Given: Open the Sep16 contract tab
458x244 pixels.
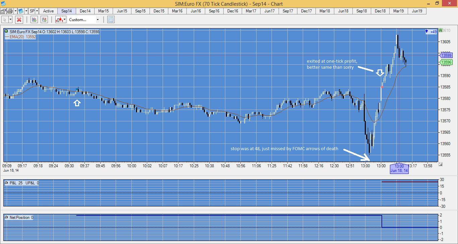Looking at the screenshot, I should (x=214, y=11).
